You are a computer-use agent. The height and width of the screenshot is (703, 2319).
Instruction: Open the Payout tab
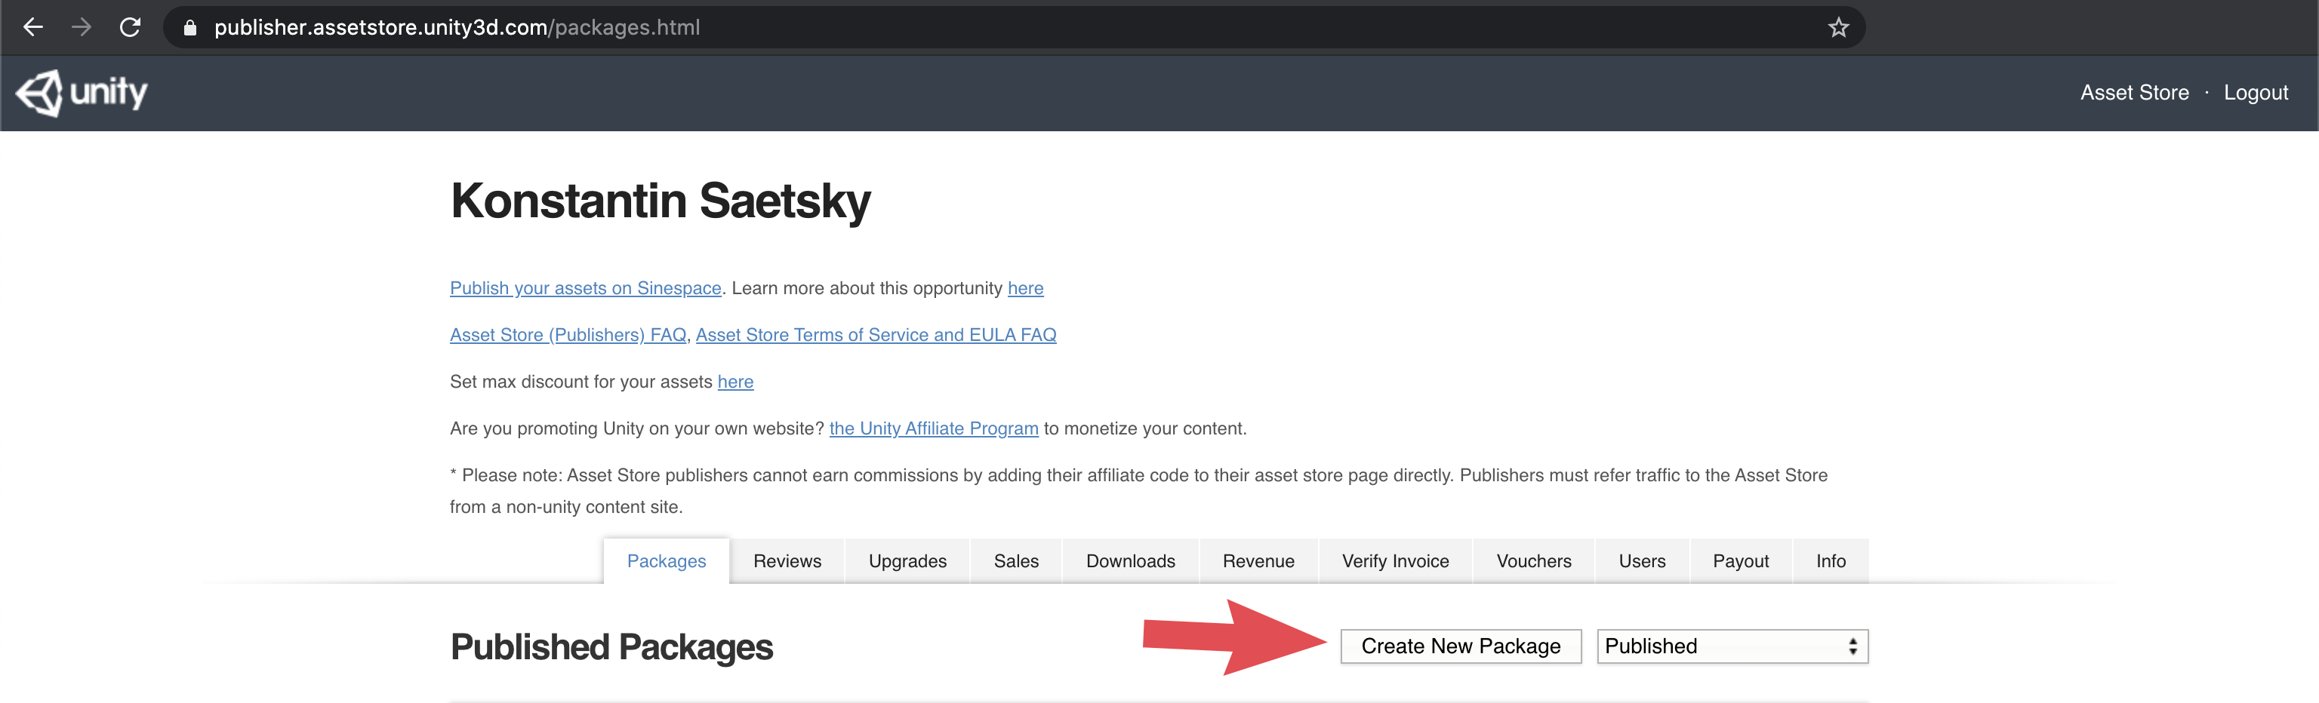click(1741, 561)
